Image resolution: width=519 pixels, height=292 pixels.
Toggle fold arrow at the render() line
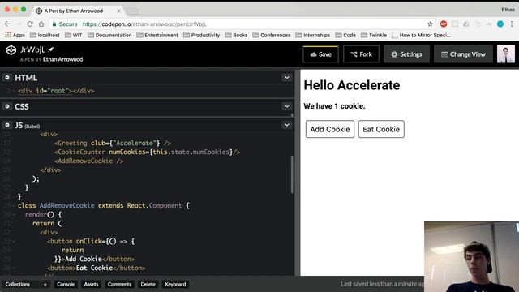[14, 214]
